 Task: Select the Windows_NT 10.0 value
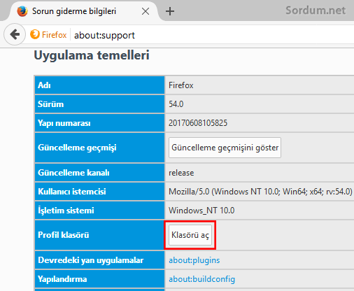pos(201,211)
